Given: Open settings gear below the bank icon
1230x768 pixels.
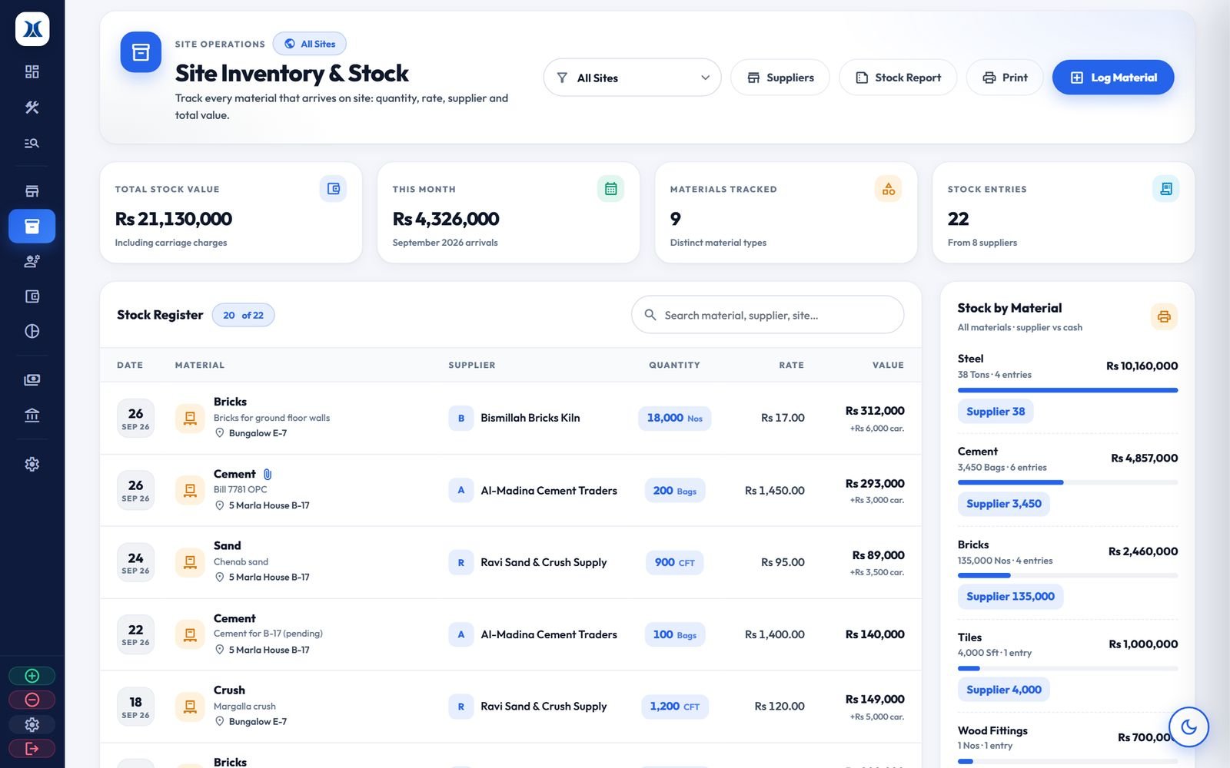Looking at the screenshot, I should click(32, 464).
